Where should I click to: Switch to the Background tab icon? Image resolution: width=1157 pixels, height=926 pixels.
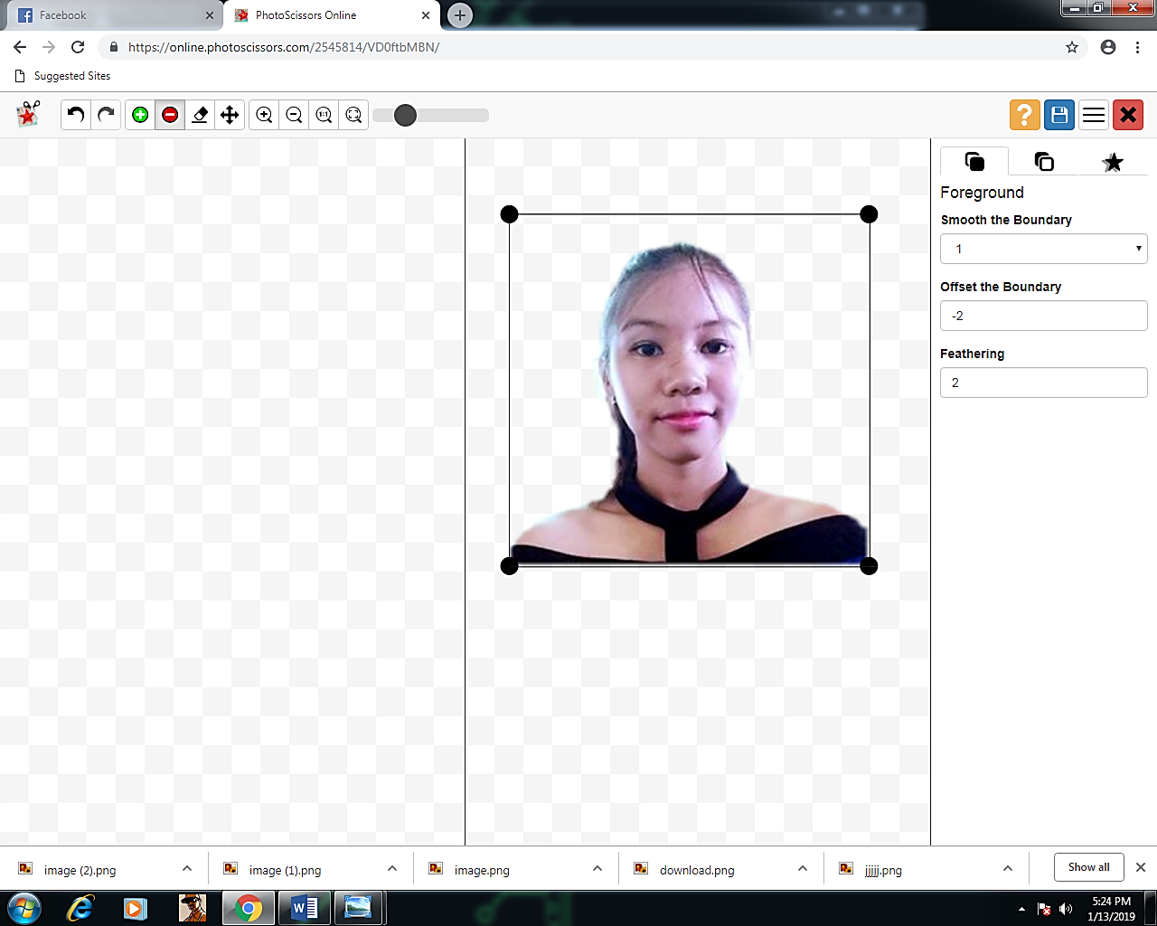(x=1044, y=162)
